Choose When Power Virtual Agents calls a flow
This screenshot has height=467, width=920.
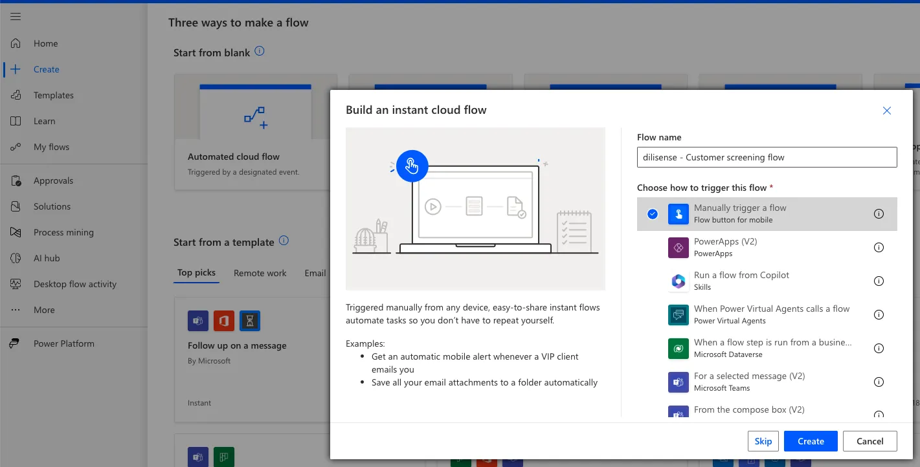coord(767,314)
